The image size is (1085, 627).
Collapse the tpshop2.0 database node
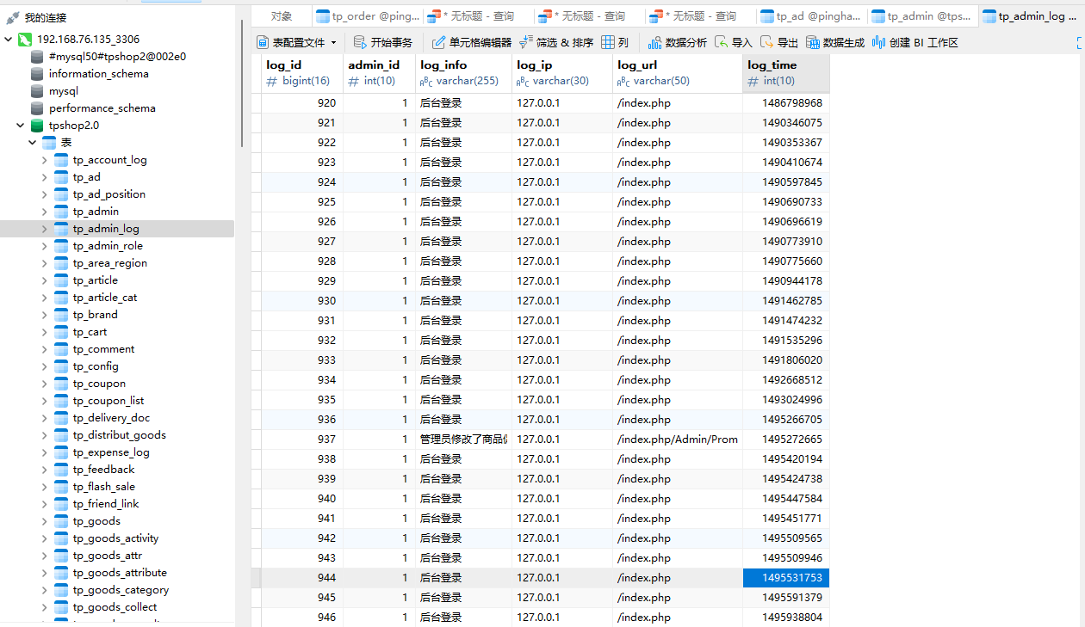coord(20,126)
